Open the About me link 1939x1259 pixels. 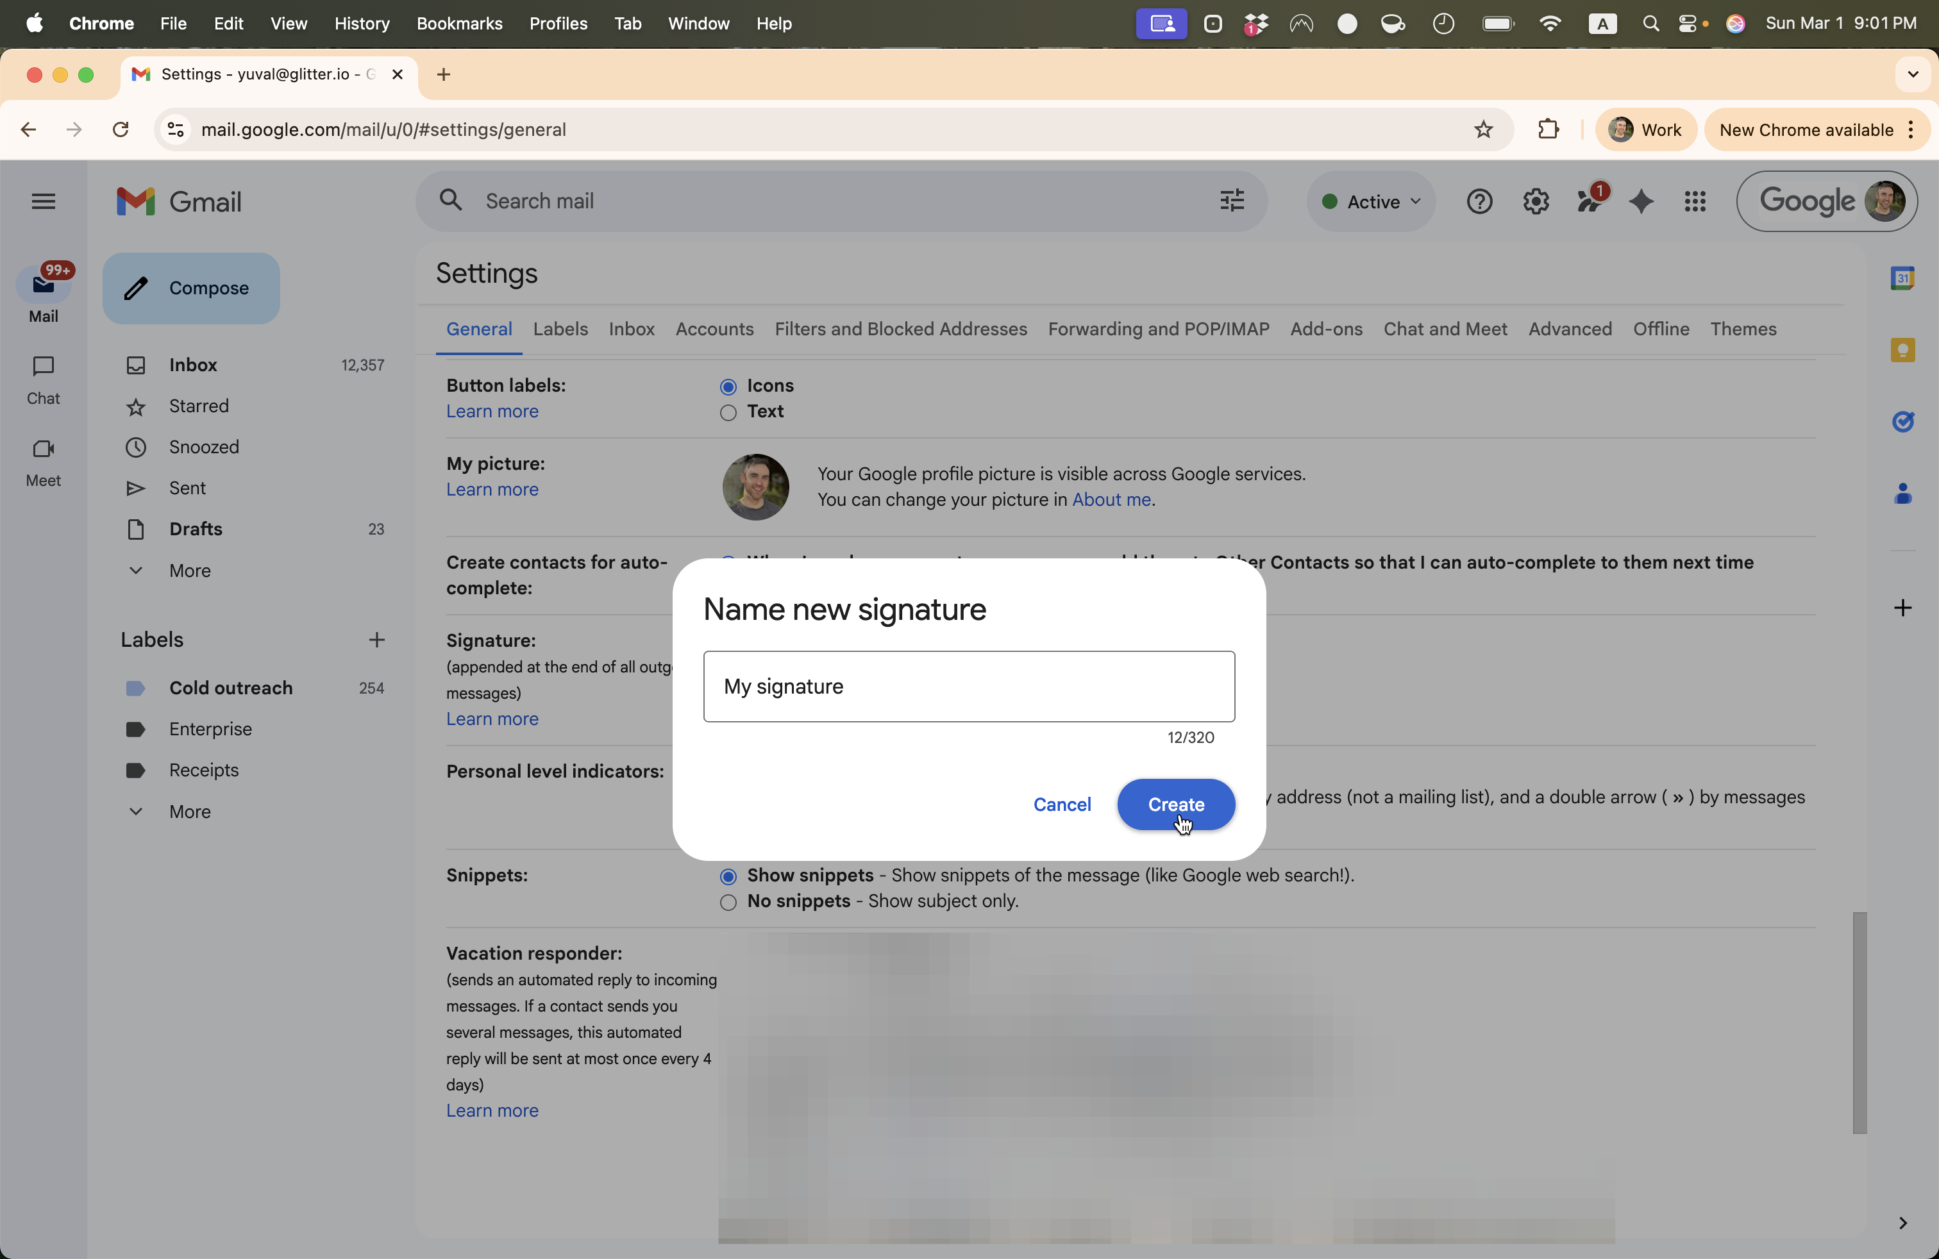click(1111, 499)
